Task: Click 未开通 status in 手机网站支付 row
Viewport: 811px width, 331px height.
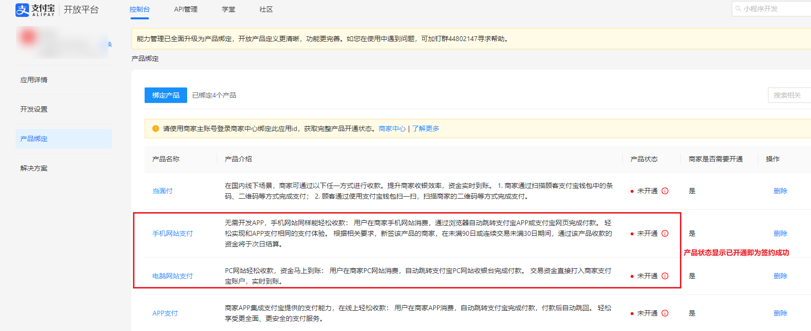Action: (648, 233)
